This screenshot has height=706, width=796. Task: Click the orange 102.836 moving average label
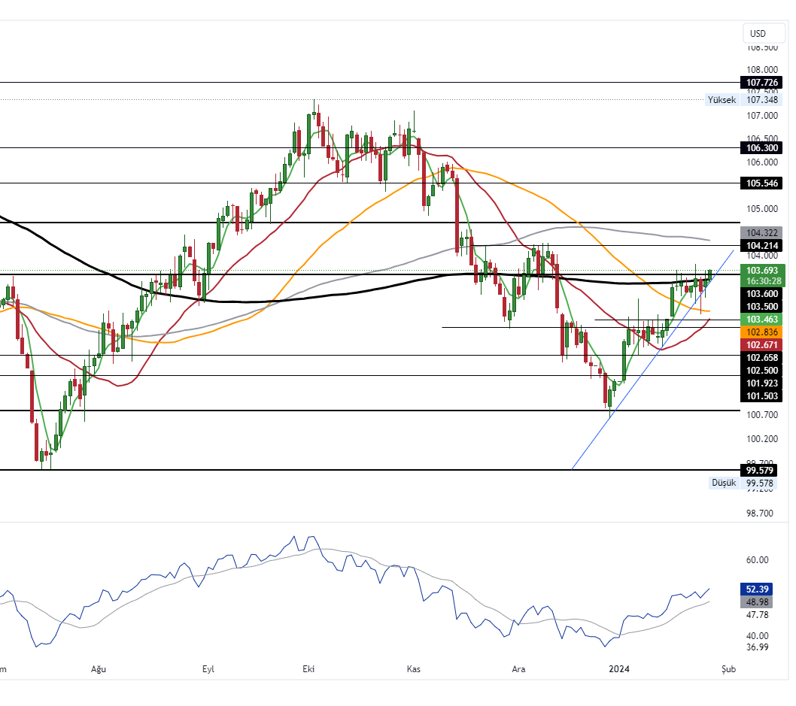763,332
